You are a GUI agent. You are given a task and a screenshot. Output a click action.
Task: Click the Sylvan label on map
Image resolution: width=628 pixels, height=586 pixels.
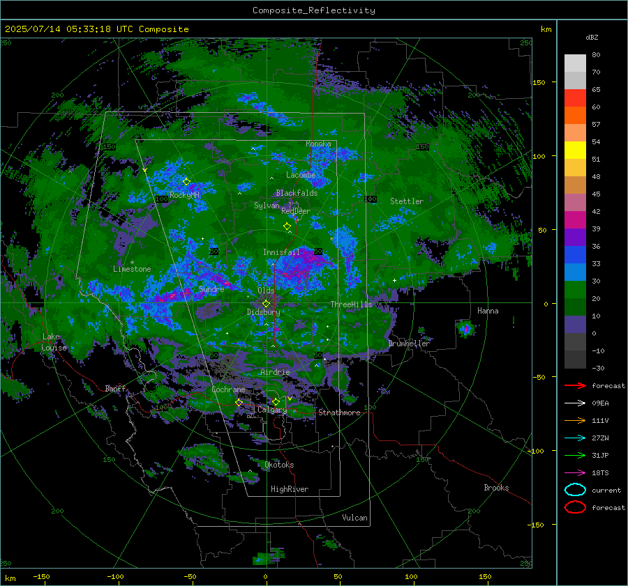point(267,206)
